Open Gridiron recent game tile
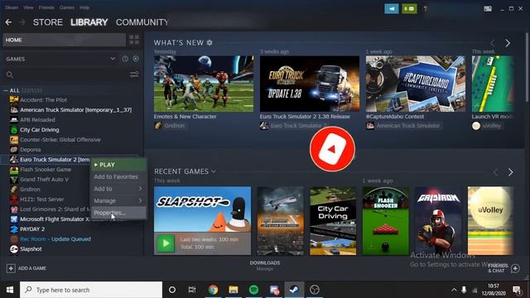This screenshot has width=530, height=298. point(438,221)
